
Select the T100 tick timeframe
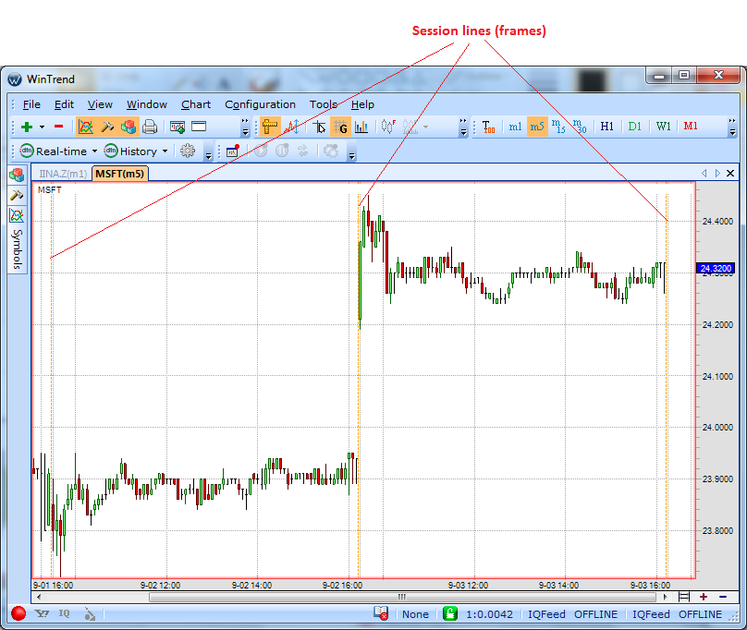pyautogui.click(x=488, y=127)
